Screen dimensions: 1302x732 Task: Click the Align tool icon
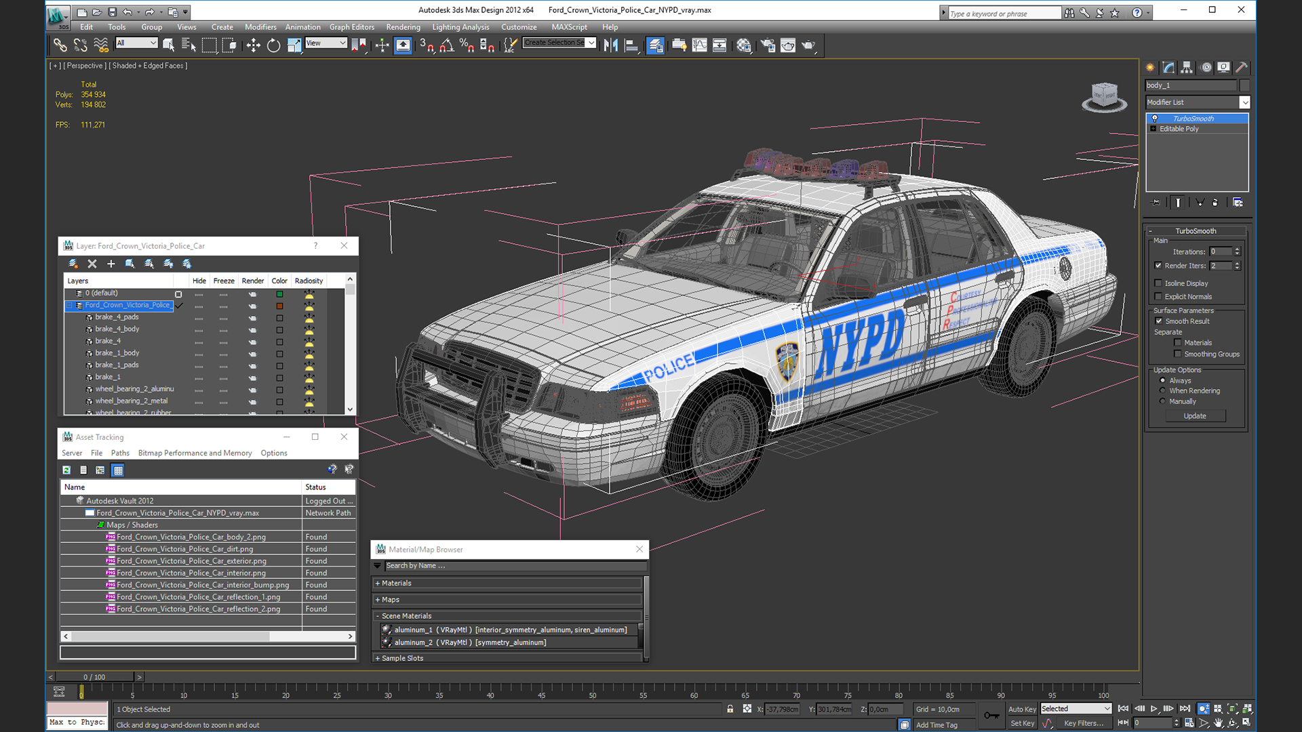click(631, 45)
